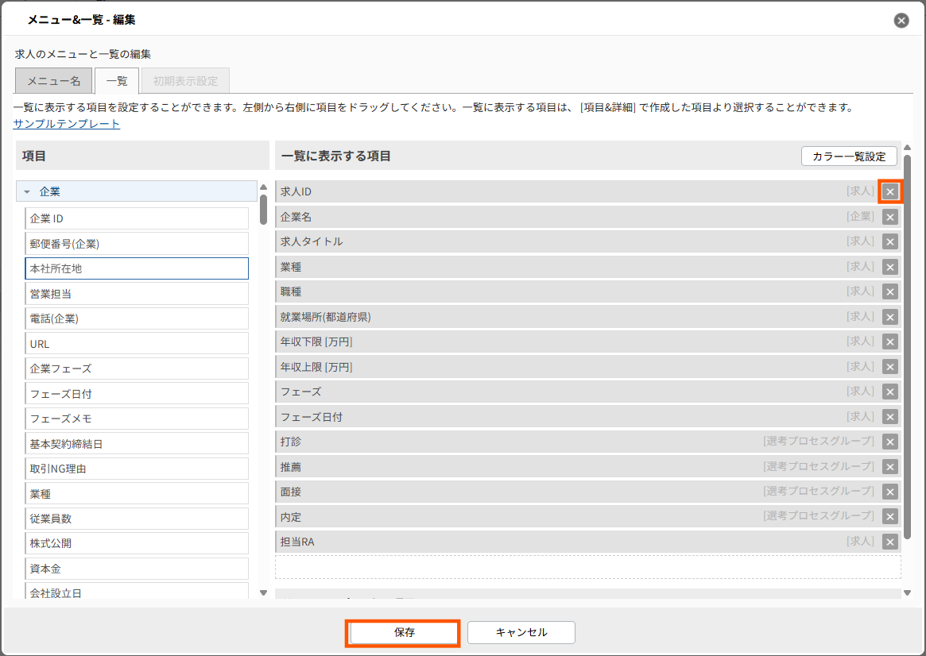This screenshot has width=926, height=656.
Task: Click the 担当RA row label
Action: [x=297, y=542]
